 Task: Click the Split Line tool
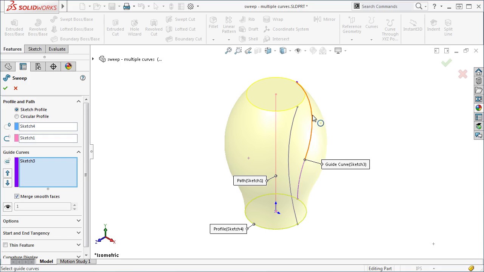[448, 28]
